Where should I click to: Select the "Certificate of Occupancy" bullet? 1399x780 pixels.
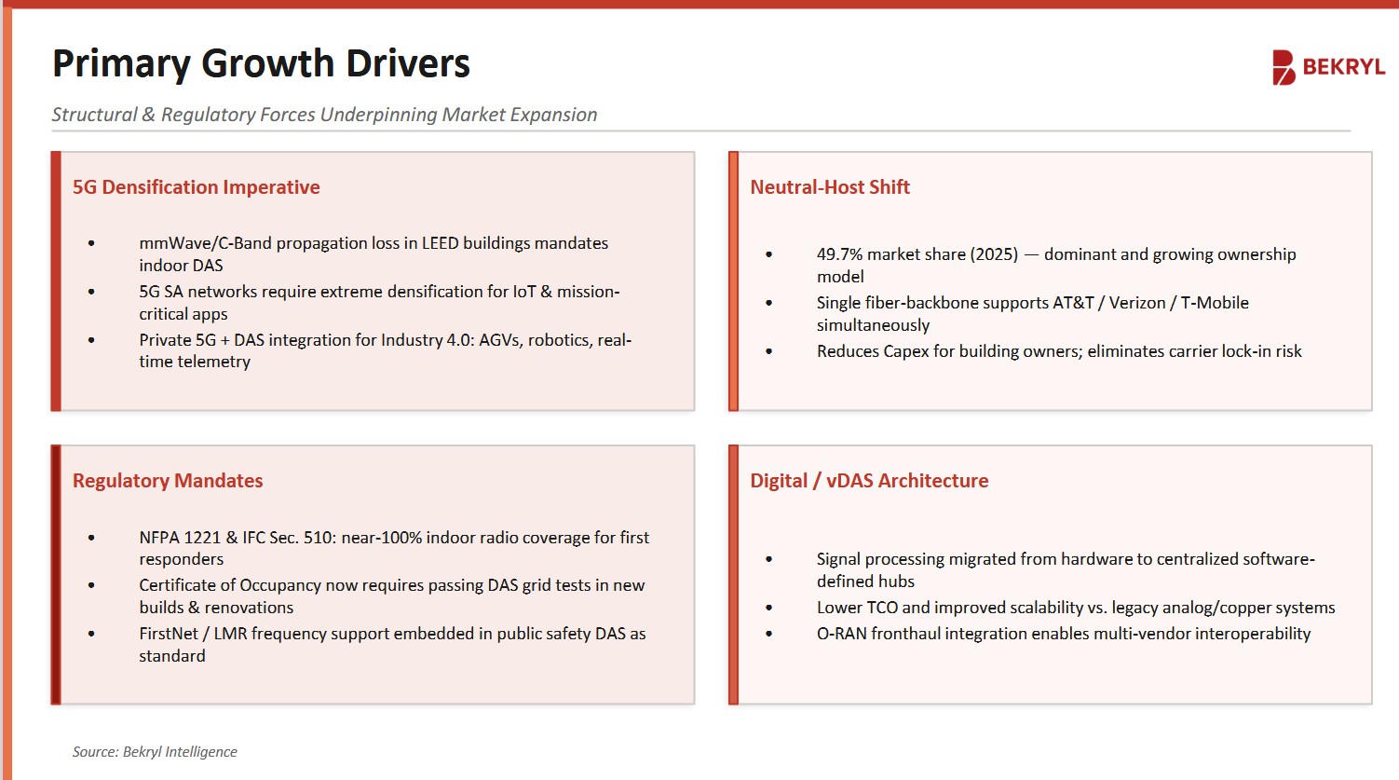392,596
